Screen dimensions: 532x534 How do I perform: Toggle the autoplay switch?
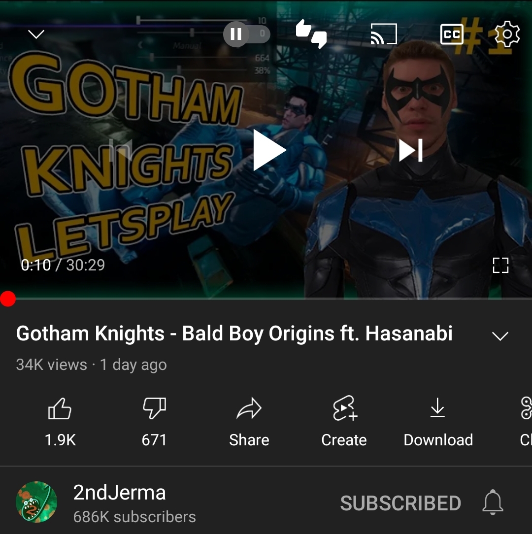coord(247,34)
